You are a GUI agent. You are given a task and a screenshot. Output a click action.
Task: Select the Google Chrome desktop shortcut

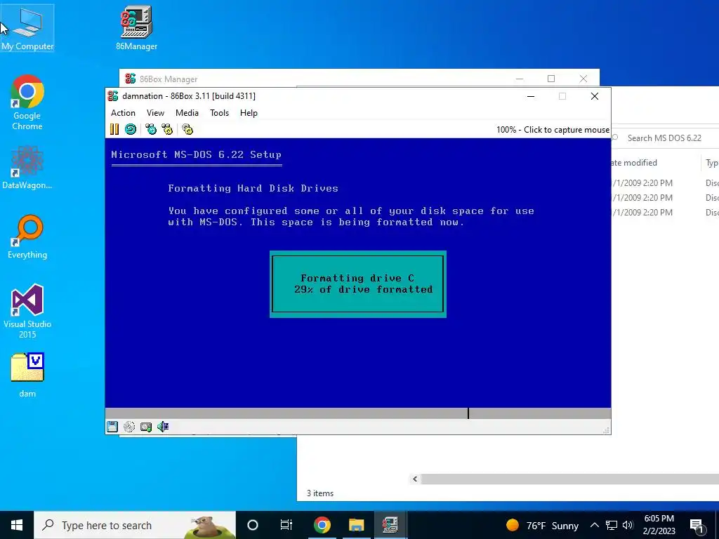click(x=27, y=102)
